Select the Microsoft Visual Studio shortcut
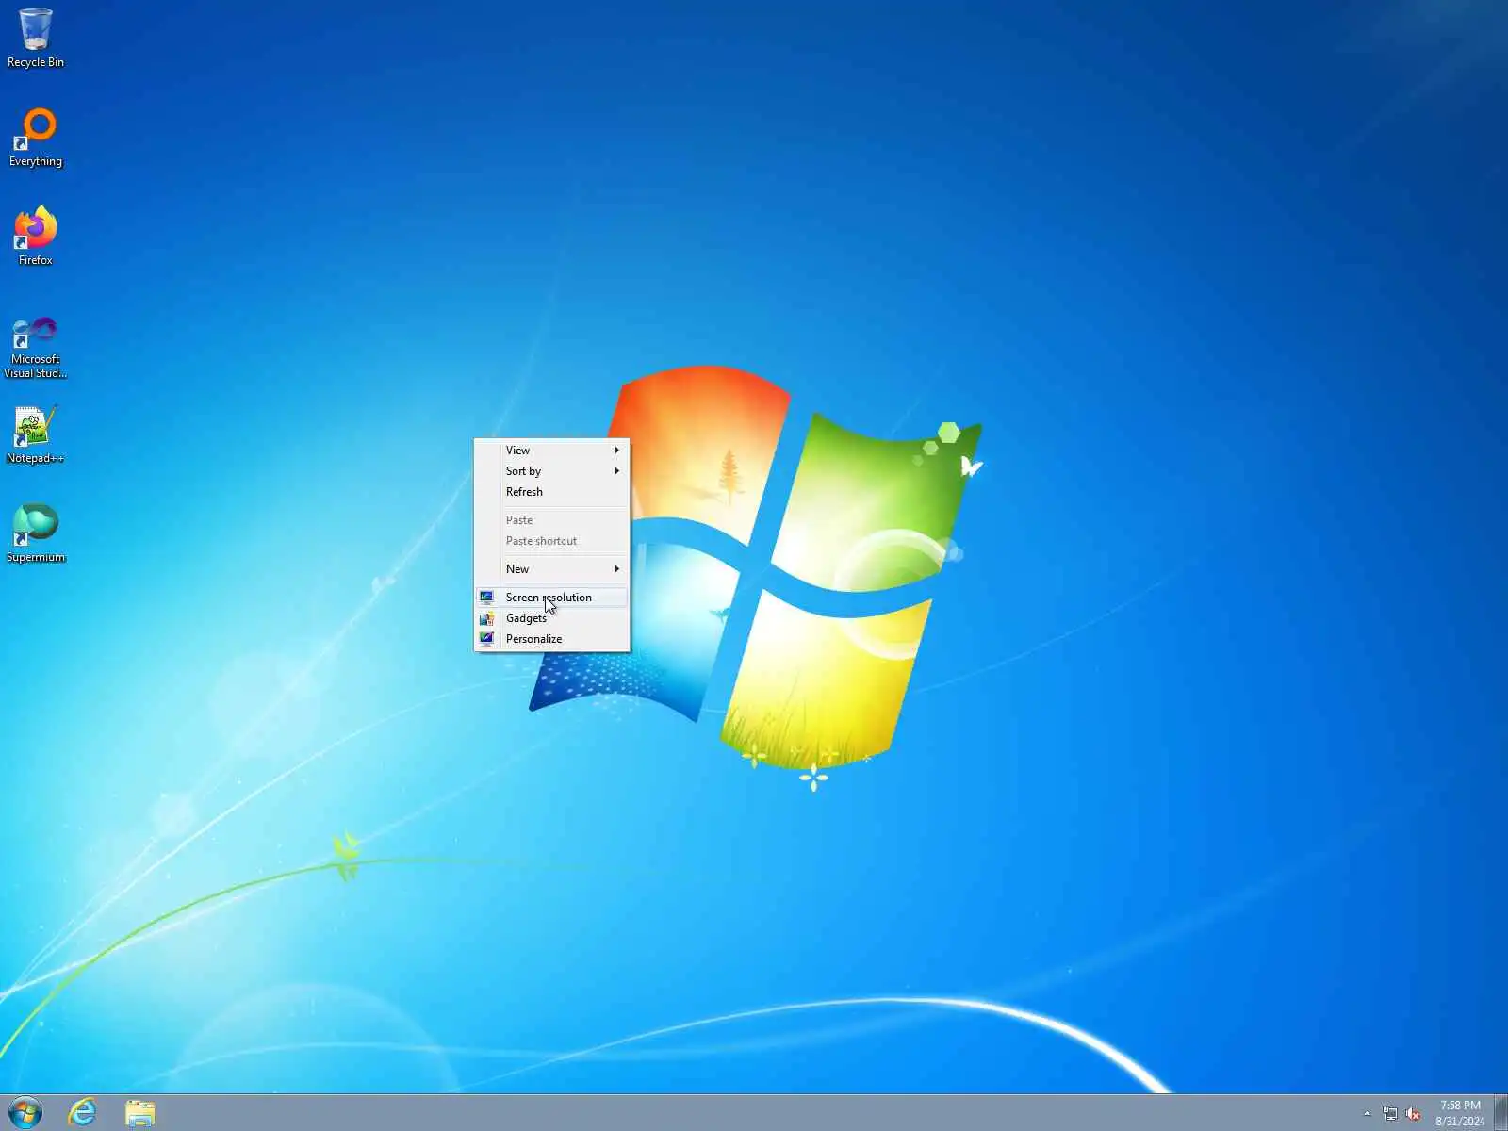Screen dimensions: 1508x1131 click(35, 347)
